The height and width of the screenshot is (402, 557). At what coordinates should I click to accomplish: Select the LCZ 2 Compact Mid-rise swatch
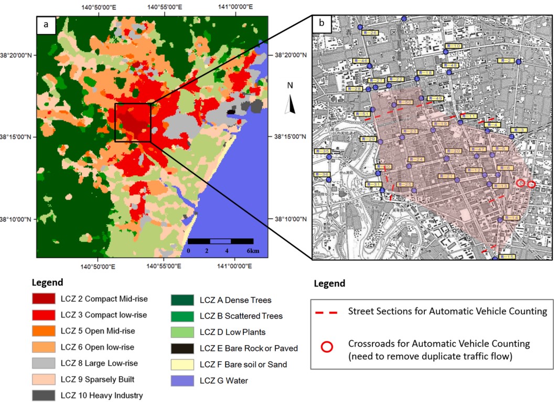[44, 299]
